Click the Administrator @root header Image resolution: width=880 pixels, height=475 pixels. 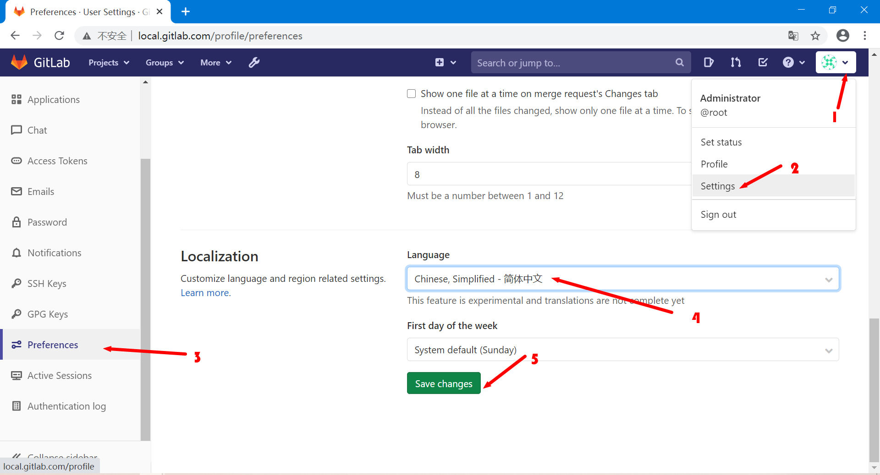click(x=730, y=105)
